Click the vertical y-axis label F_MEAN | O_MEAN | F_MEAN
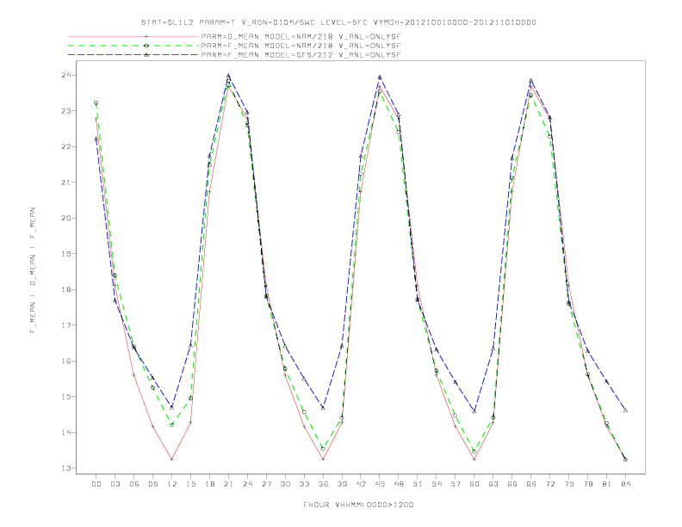 point(33,270)
